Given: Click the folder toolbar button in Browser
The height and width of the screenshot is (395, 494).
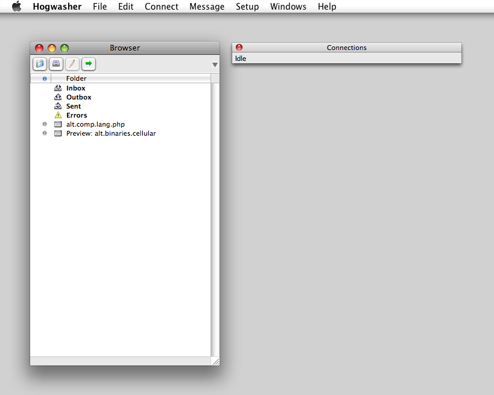Looking at the screenshot, I should [x=40, y=64].
